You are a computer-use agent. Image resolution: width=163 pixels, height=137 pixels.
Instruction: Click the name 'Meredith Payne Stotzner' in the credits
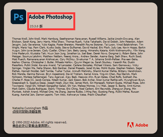point(89,45)
